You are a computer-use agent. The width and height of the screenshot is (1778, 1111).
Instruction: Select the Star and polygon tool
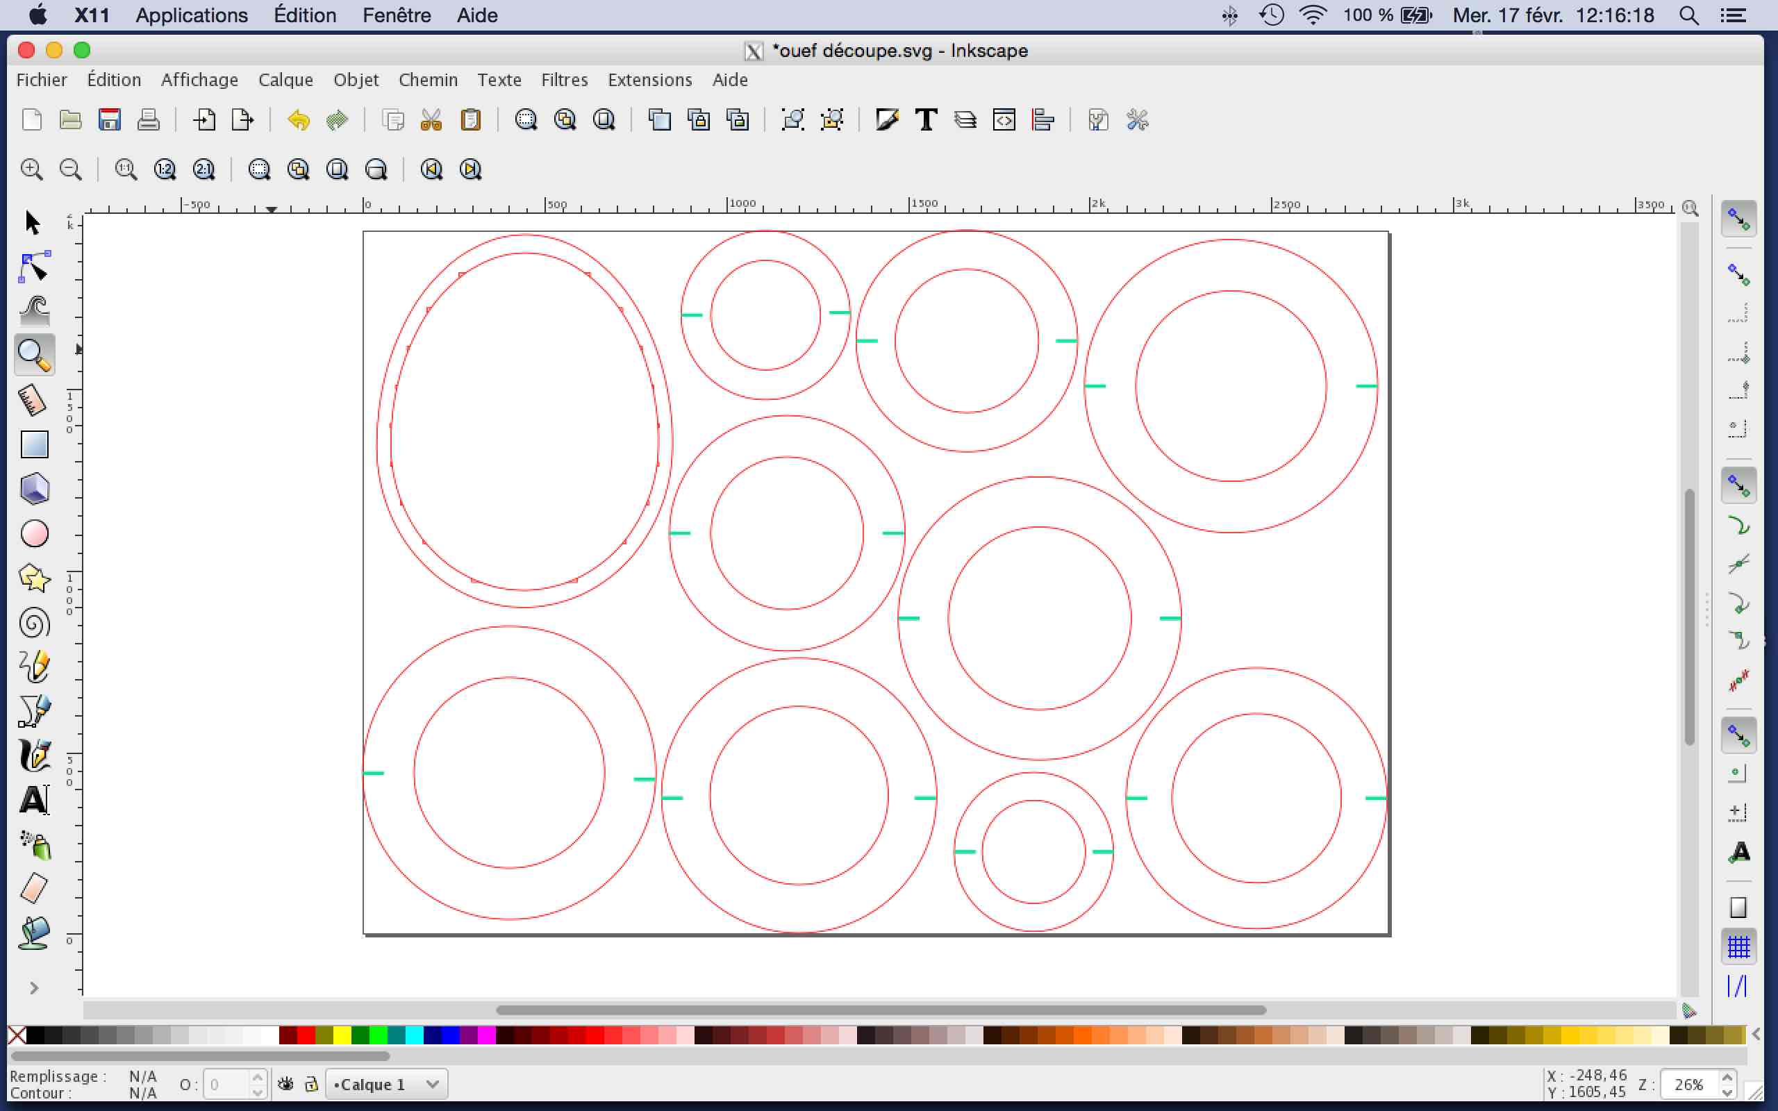[34, 578]
